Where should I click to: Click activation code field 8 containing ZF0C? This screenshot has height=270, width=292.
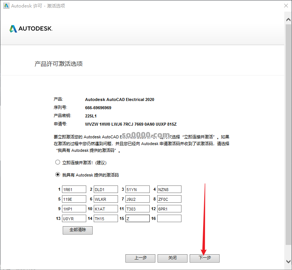tap(169, 199)
